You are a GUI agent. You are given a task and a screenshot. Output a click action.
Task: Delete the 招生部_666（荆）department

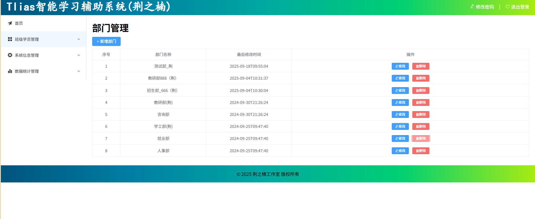pos(421,91)
